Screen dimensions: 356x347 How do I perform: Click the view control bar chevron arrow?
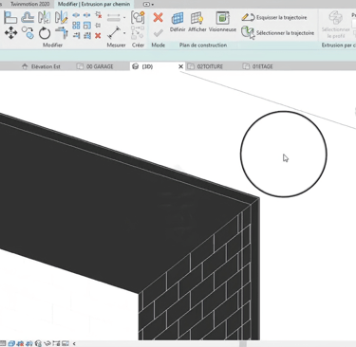[x=74, y=343]
